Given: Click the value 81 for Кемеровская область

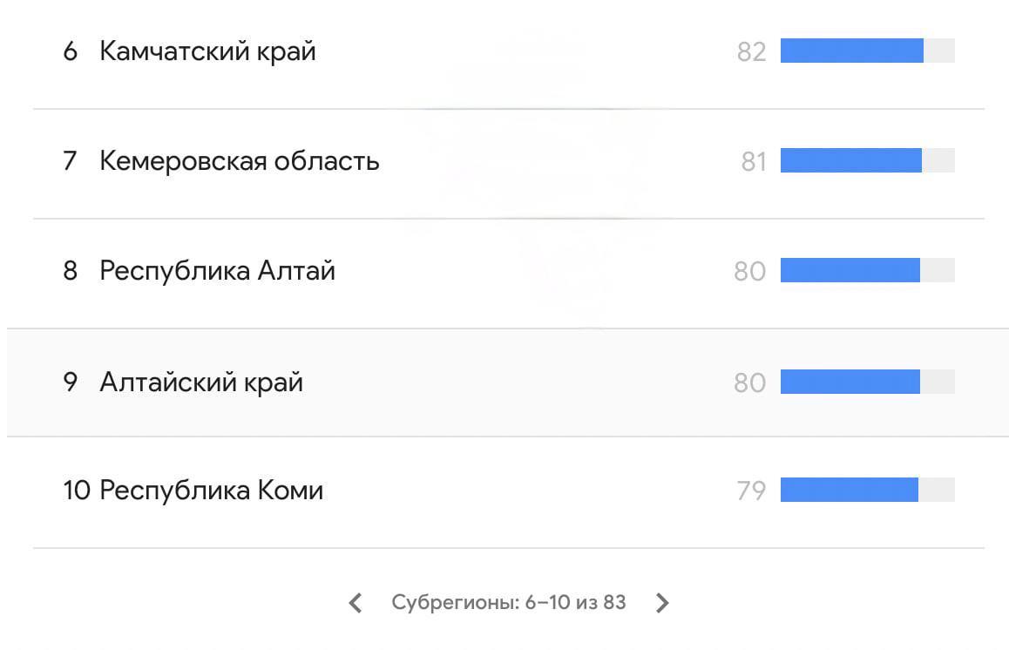Looking at the screenshot, I should click(x=753, y=162).
